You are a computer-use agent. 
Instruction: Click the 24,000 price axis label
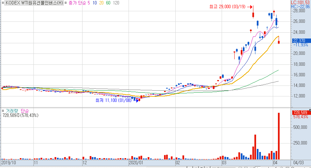(299, 32)
